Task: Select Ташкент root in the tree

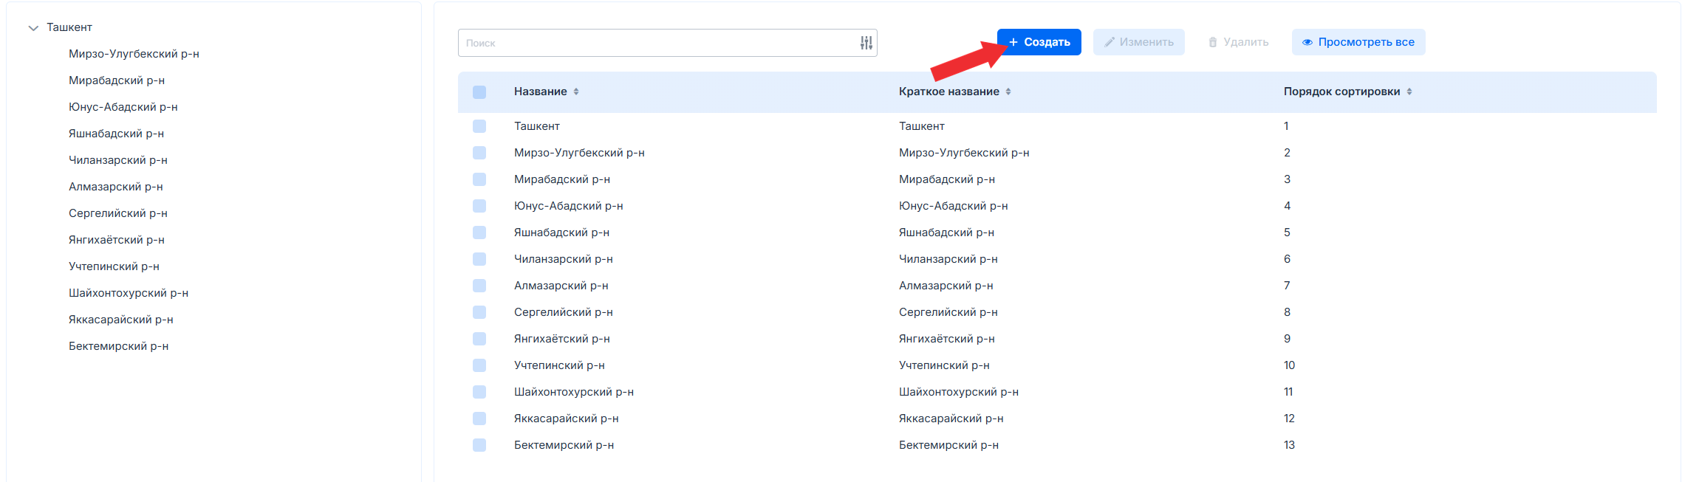Action: point(69,27)
